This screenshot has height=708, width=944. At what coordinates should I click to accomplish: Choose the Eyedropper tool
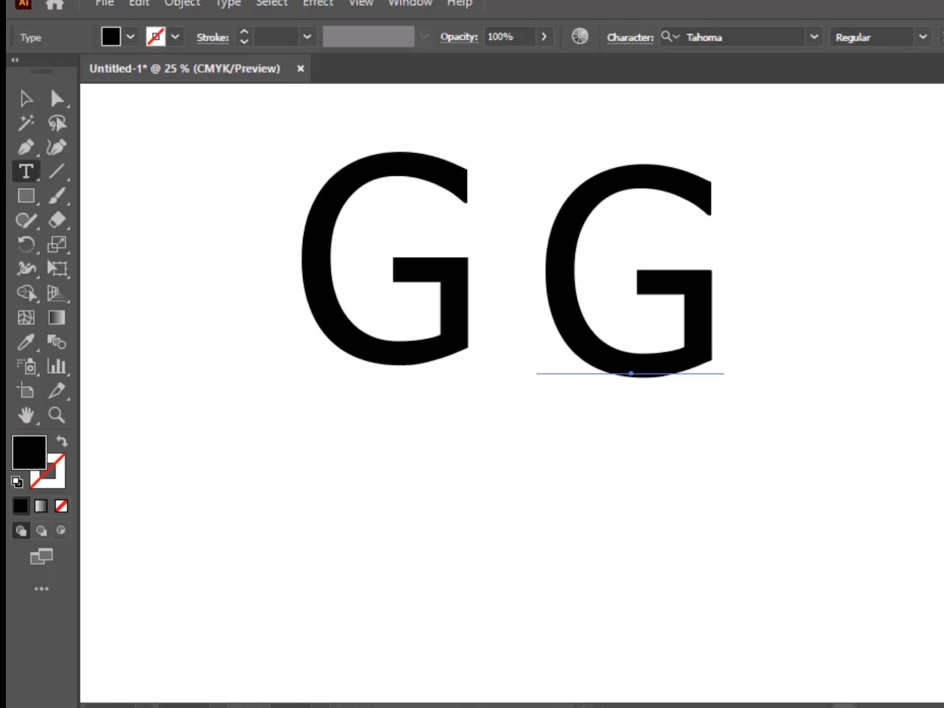[x=26, y=342]
